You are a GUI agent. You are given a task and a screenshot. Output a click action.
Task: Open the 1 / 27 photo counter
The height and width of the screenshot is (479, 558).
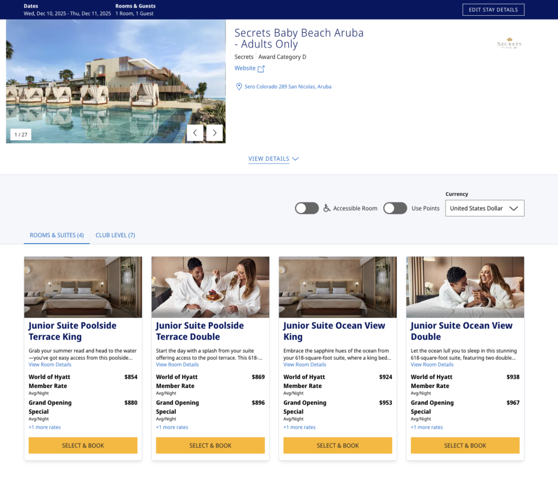point(21,134)
